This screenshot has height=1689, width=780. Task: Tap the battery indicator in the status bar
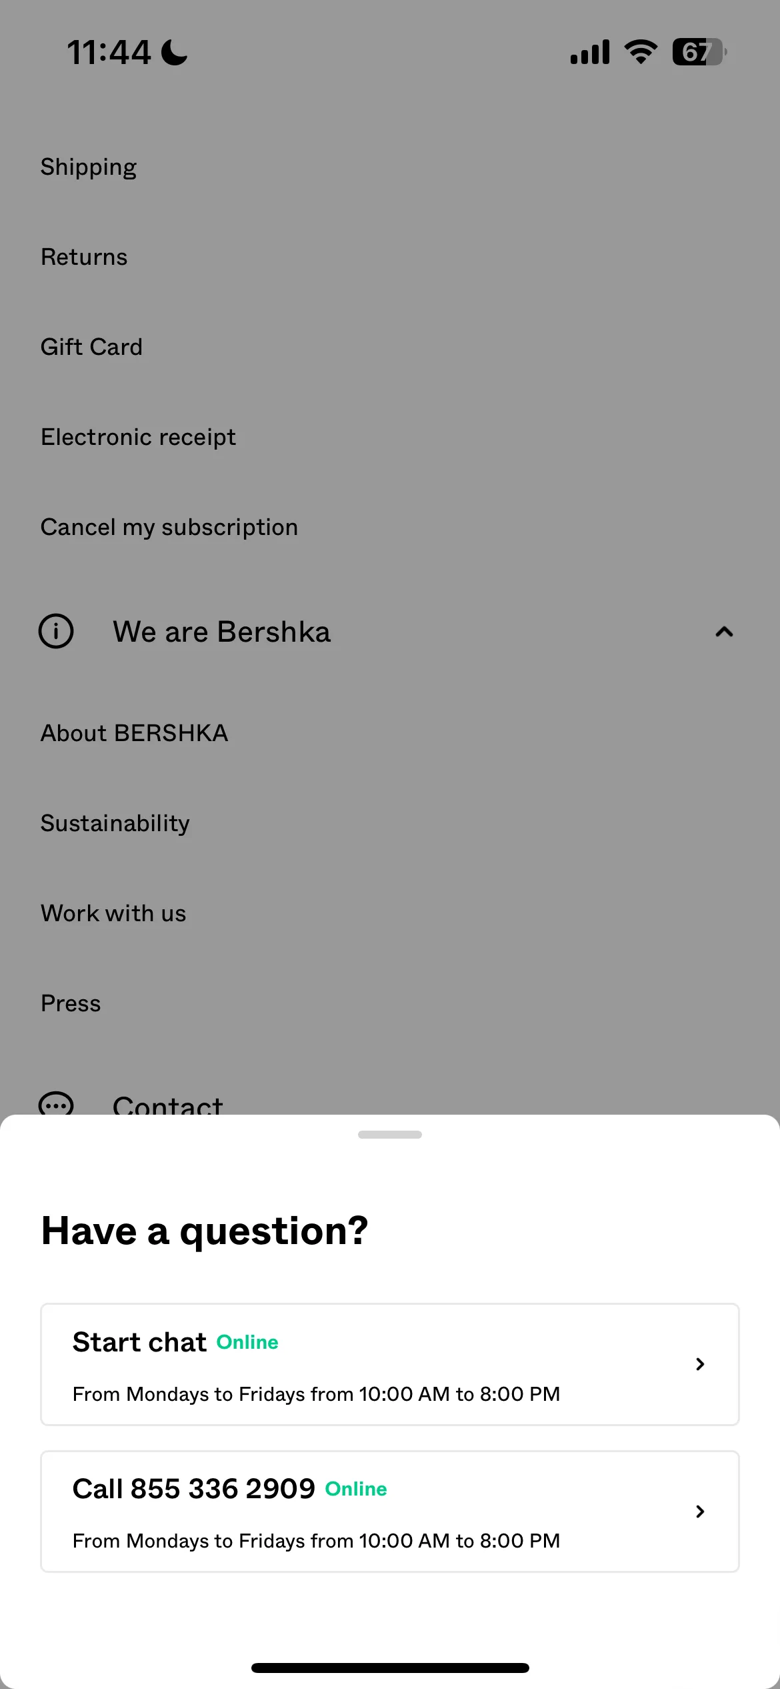point(699,52)
